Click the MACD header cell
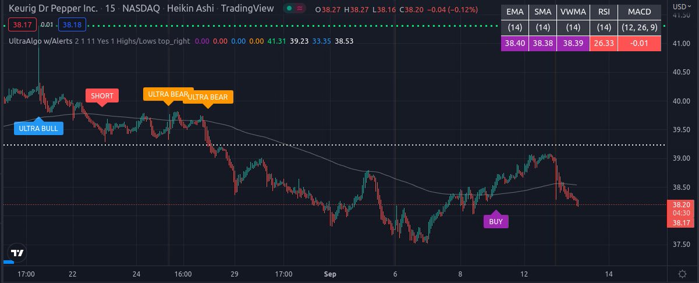Screen dimensions: 699x283 639,10
